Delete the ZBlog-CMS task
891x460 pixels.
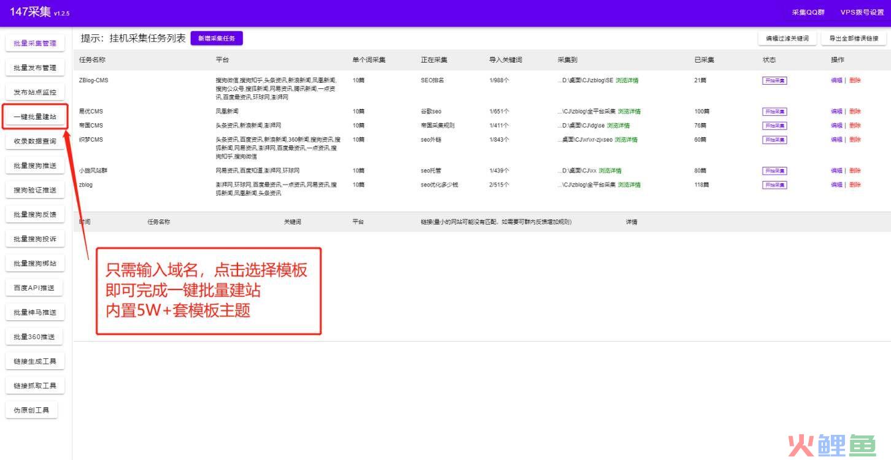click(x=855, y=80)
